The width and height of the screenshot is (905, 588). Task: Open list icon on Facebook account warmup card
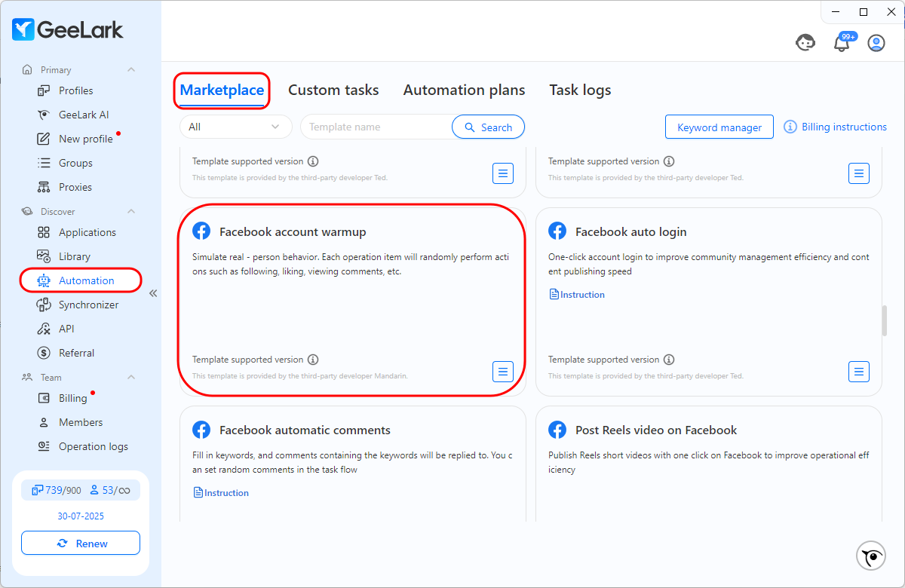(503, 372)
